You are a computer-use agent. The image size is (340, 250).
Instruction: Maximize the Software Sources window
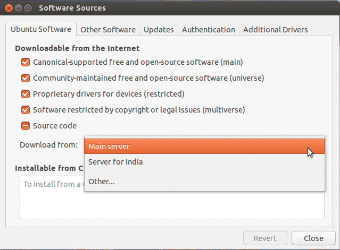tap(28, 8)
